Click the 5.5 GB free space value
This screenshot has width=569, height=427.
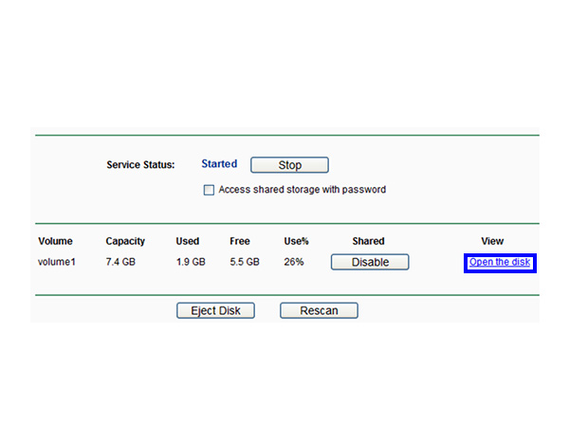click(x=245, y=262)
